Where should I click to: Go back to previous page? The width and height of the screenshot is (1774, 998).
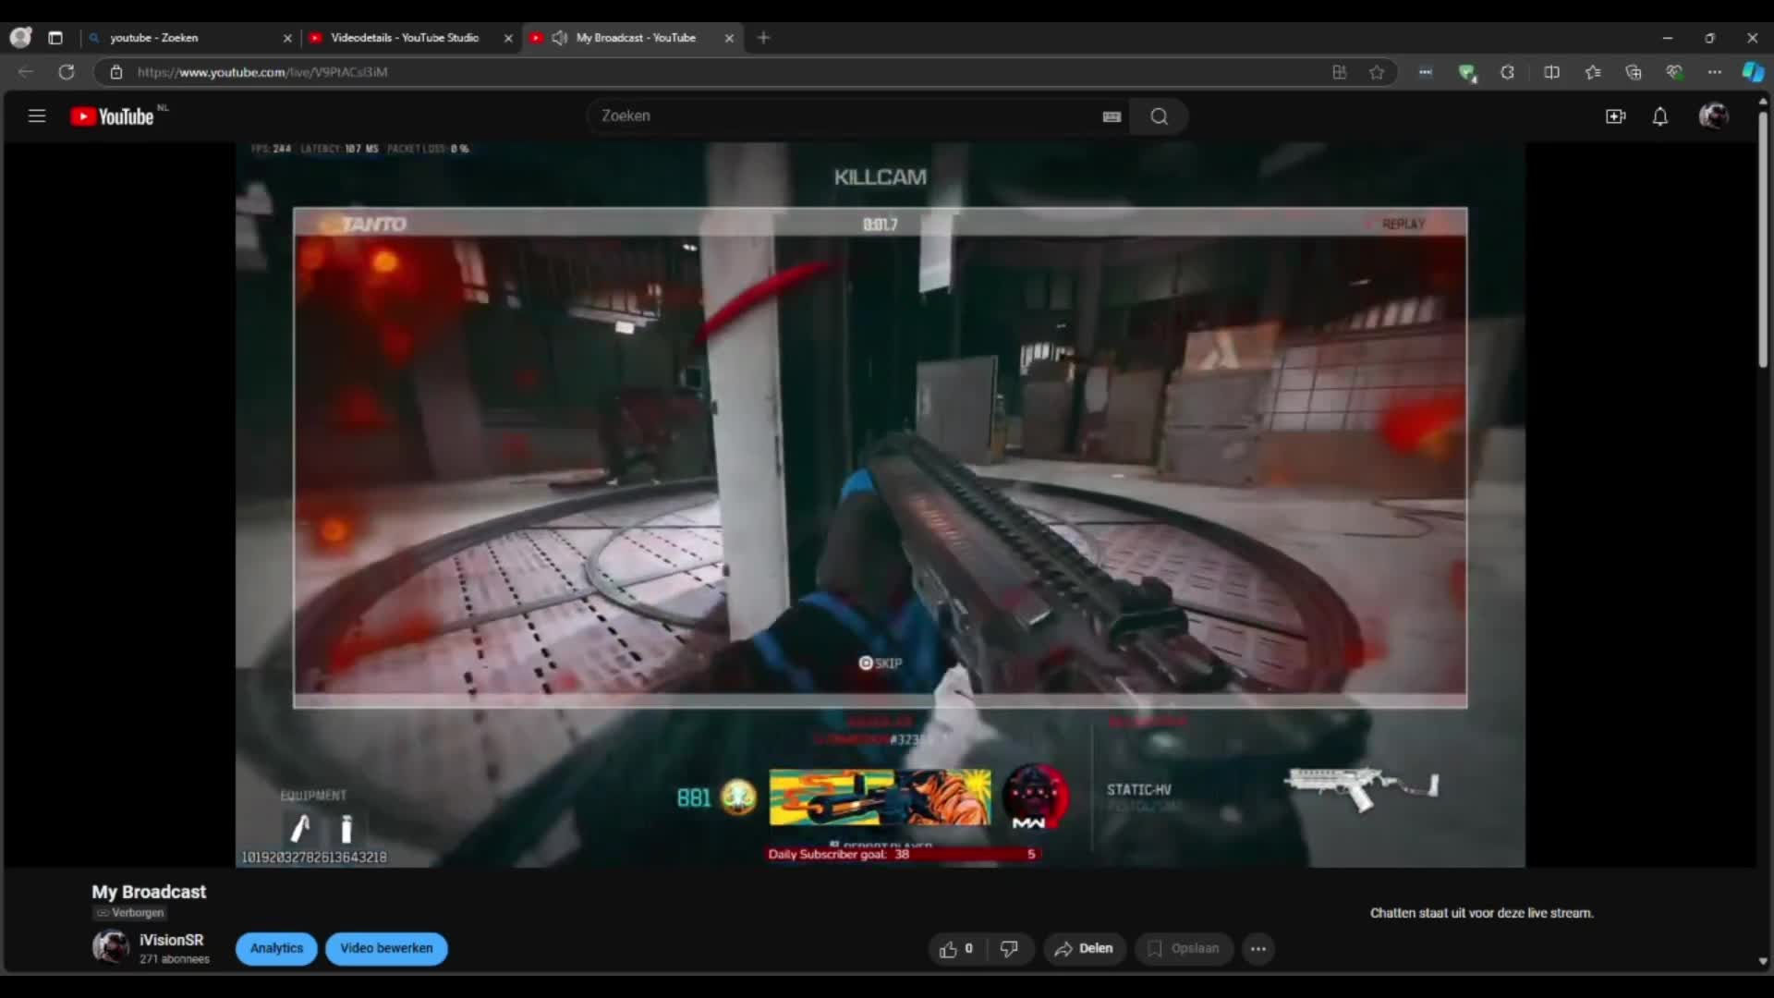pyautogui.click(x=26, y=72)
